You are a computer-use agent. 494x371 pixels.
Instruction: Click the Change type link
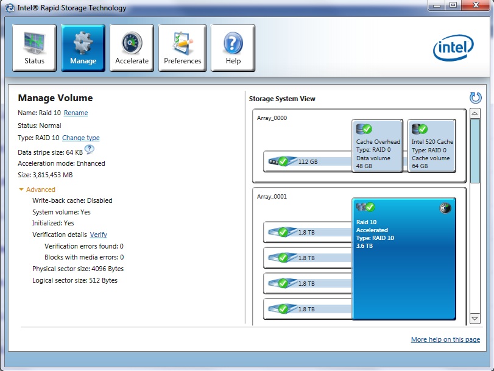pos(80,138)
